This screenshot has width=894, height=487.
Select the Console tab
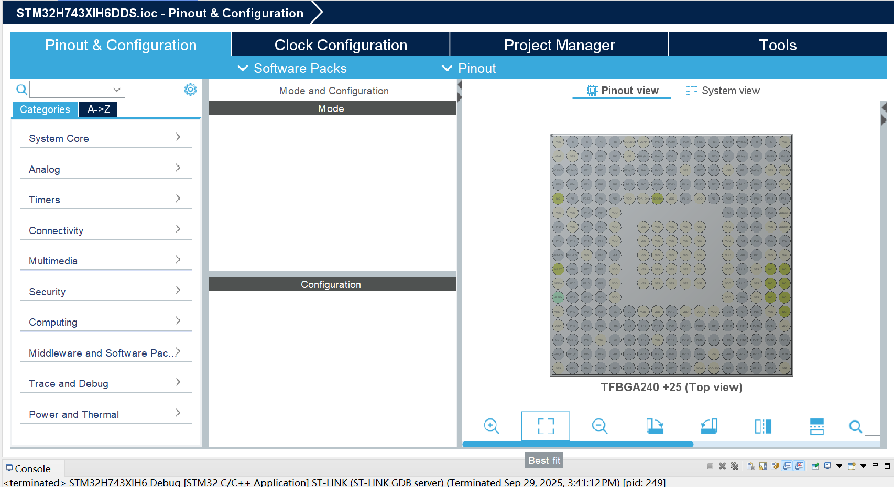tap(32, 468)
